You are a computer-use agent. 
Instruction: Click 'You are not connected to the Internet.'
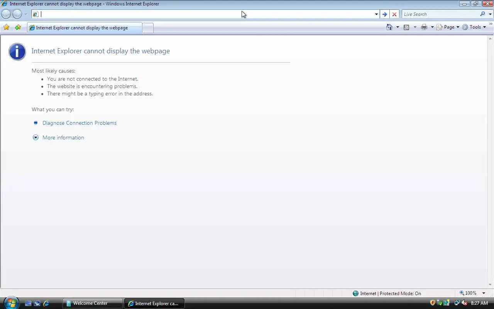click(93, 79)
